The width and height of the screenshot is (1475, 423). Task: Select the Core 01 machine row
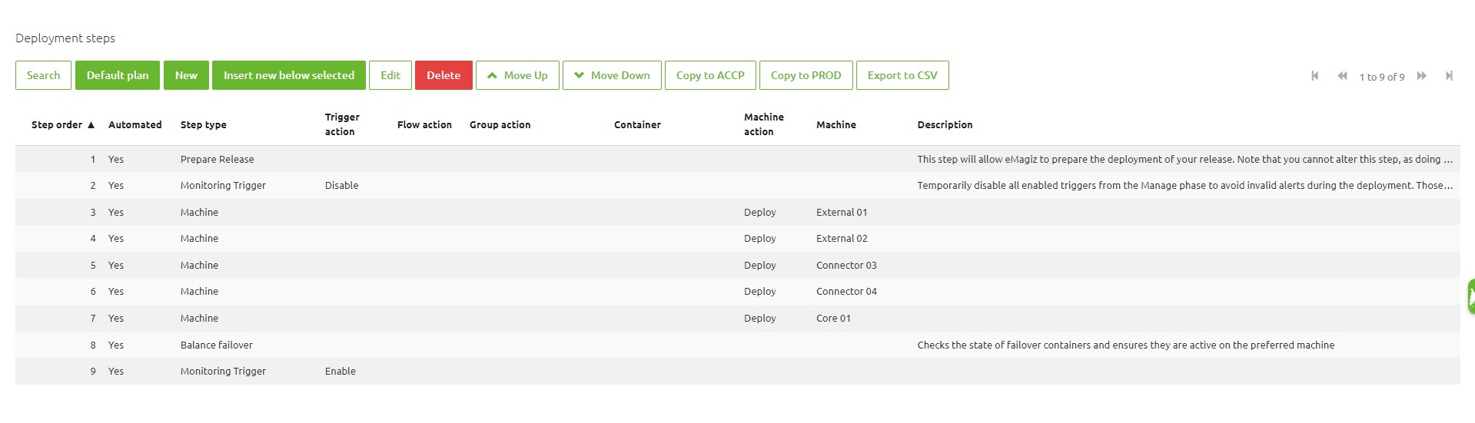(x=737, y=318)
